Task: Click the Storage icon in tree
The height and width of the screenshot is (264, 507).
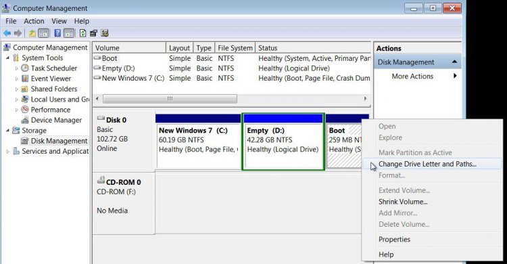Action: (x=16, y=130)
